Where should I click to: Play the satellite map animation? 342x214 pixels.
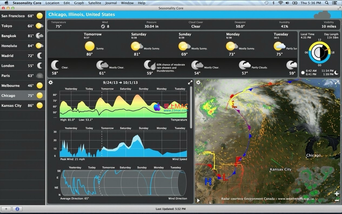(x=198, y=200)
